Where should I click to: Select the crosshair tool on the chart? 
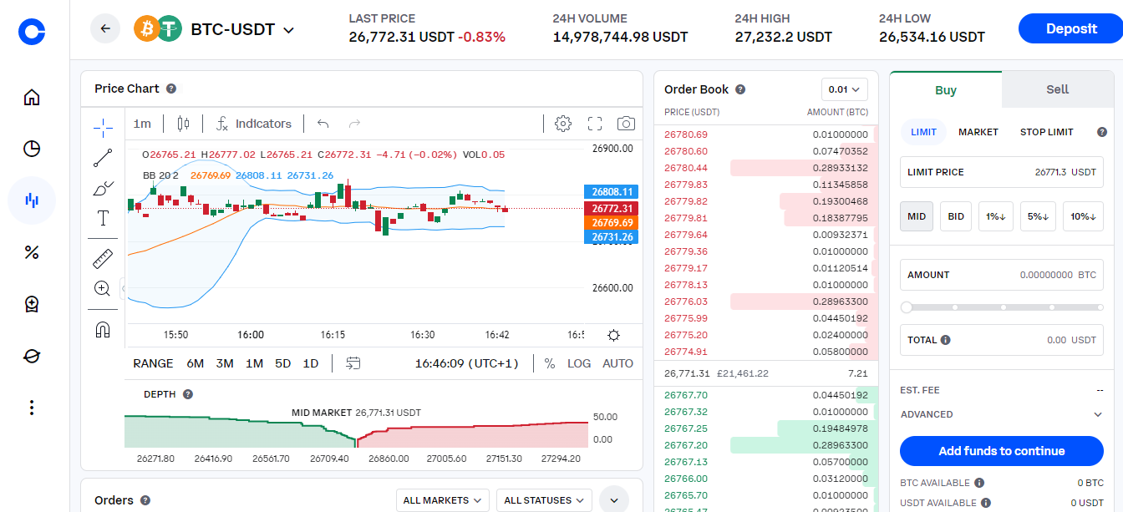(102, 128)
